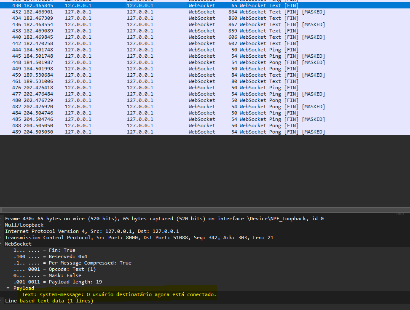The width and height of the screenshot is (410, 310).
Task: Select packet 444 WebSocket Ping row
Action: (x=169, y=50)
